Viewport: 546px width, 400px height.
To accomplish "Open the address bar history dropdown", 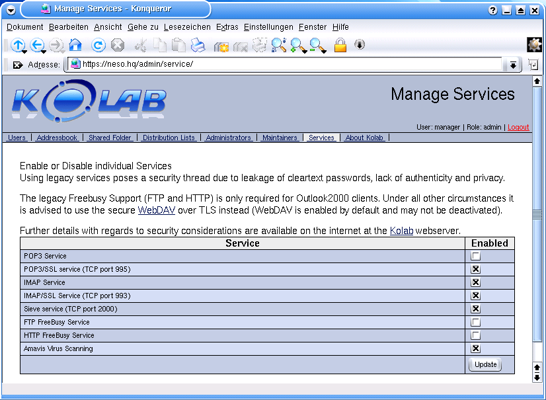I will (x=512, y=65).
